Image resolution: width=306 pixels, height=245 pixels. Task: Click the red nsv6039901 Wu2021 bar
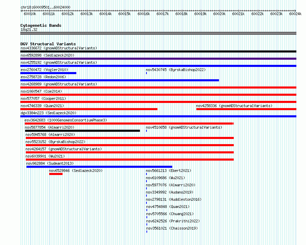pyautogui.click(x=130, y=160)
